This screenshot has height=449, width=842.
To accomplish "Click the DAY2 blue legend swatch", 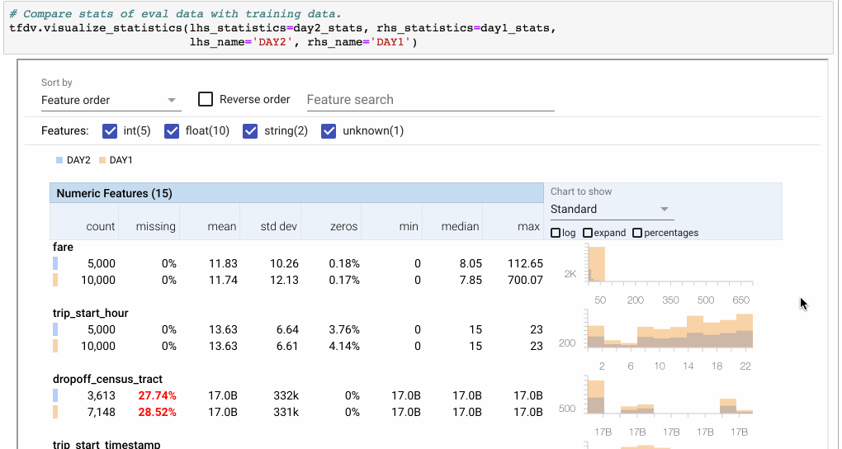I will coord(59,160).
